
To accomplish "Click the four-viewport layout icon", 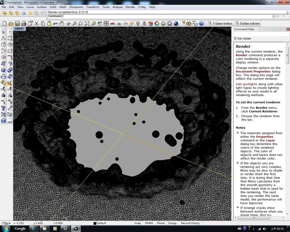I will click(x=106, y=24).
